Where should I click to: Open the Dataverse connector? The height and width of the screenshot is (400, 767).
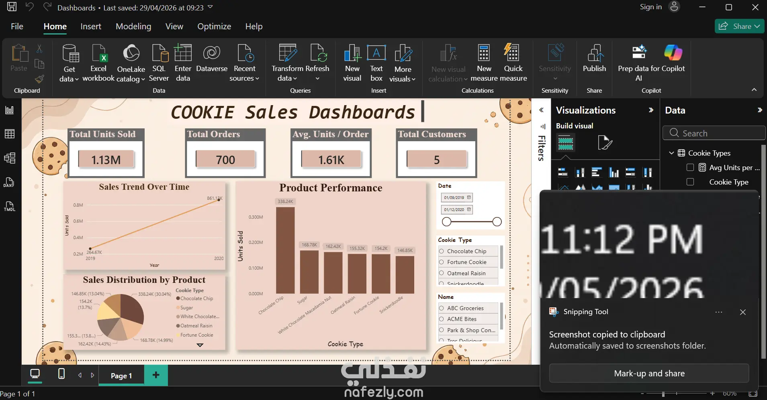[x=212, y=59]
